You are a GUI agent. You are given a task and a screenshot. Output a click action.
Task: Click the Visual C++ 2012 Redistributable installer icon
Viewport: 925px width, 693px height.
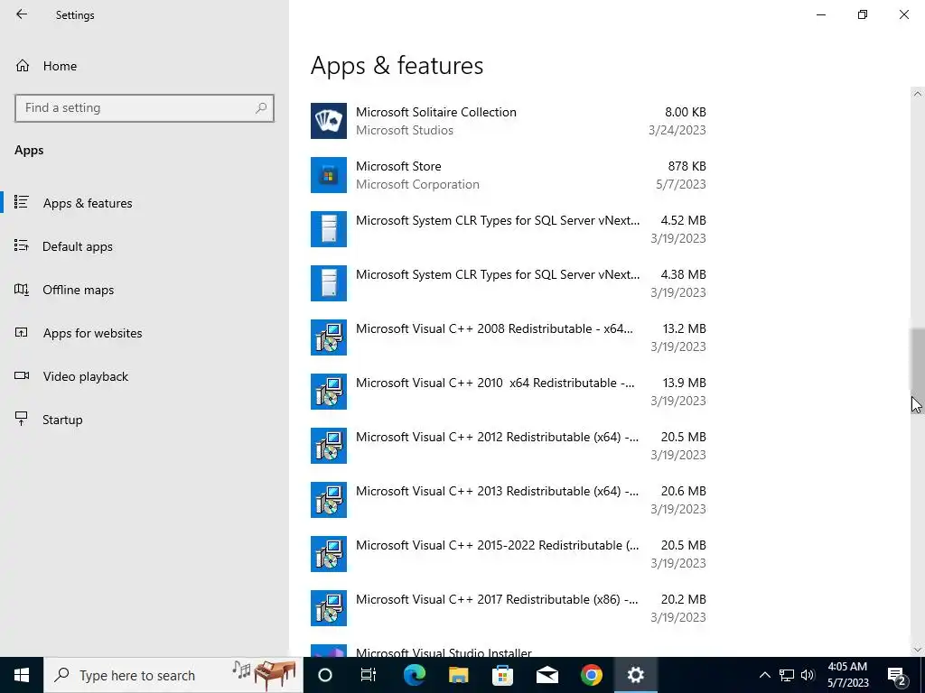coord(329,446)
